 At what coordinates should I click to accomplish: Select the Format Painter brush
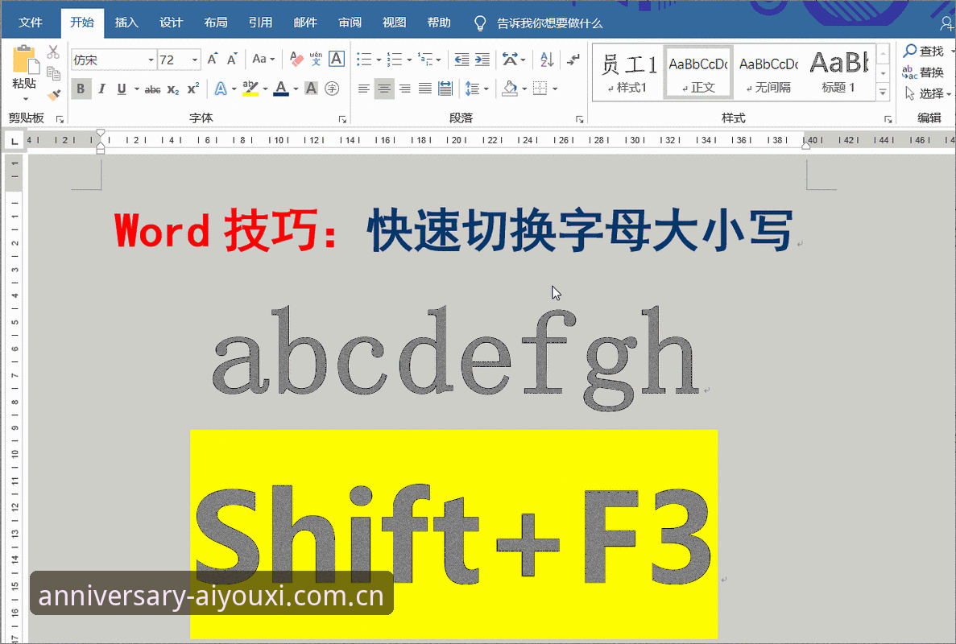pyautogui.click(x=54, y=94)
